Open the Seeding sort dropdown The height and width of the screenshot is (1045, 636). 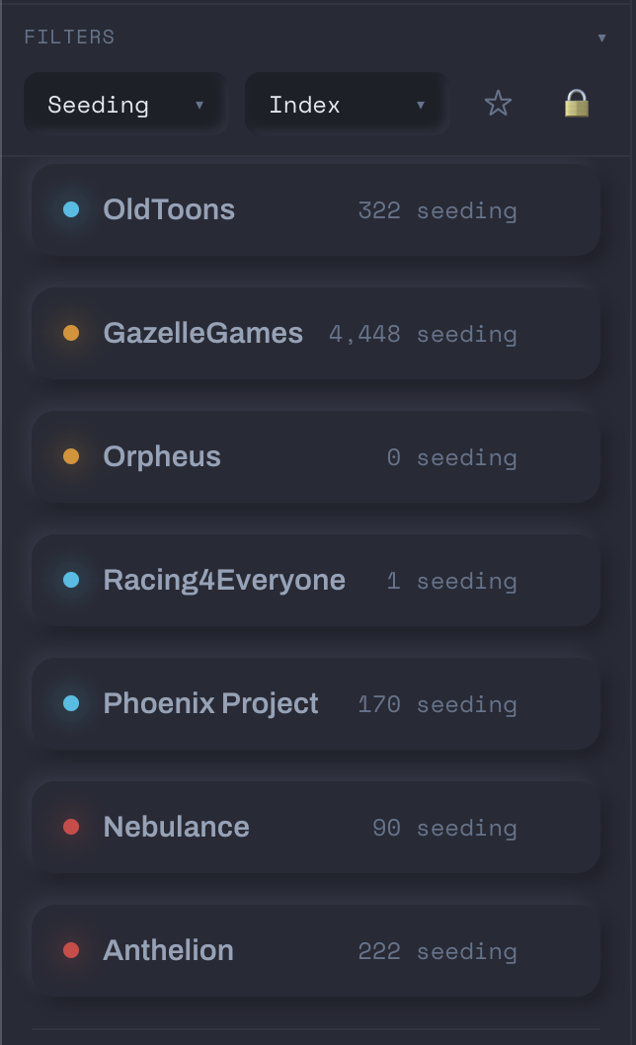tap(123, 103)
